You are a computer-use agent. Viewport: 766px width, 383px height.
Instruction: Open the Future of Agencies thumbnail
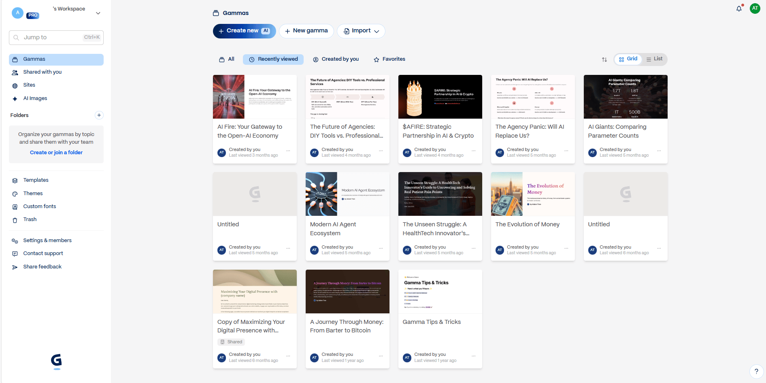[347, 97]
